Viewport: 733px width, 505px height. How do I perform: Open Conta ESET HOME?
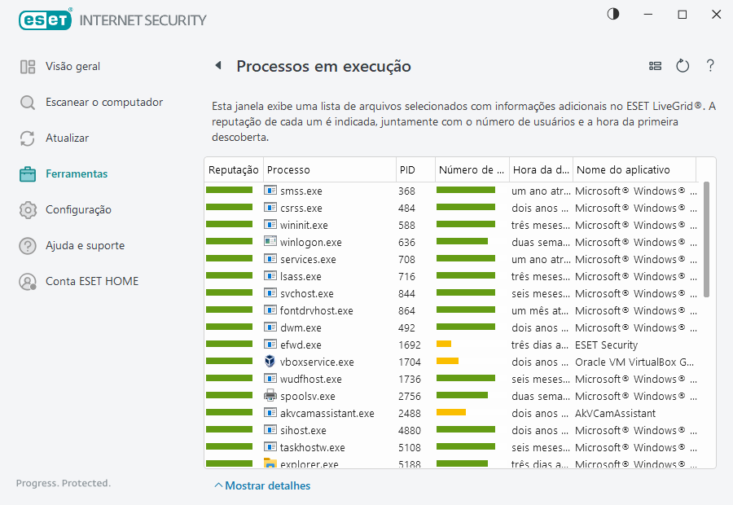click(x=91, y=282)
